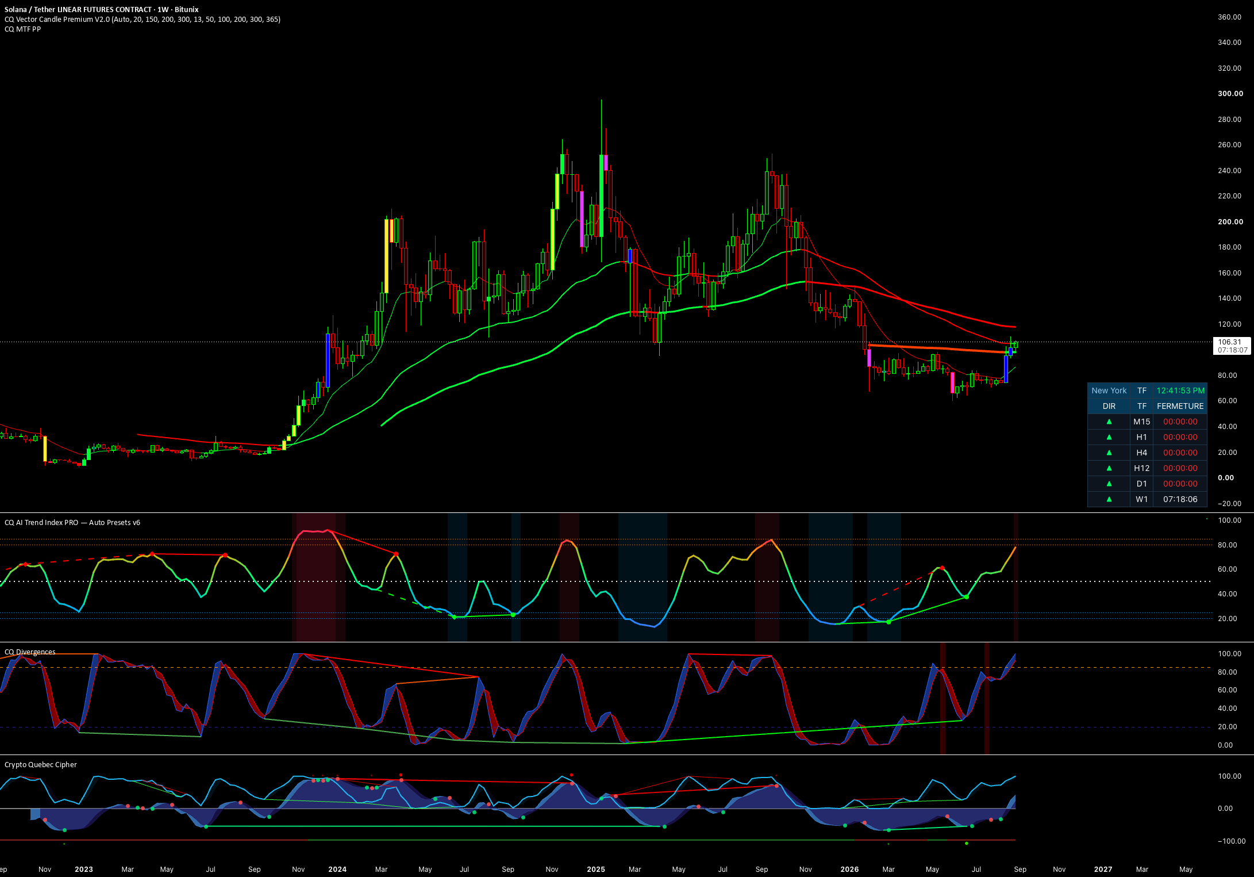1254x877 pixels.
Task: Click the 2024 label on the time axis
Action: (x=337, y=869)
